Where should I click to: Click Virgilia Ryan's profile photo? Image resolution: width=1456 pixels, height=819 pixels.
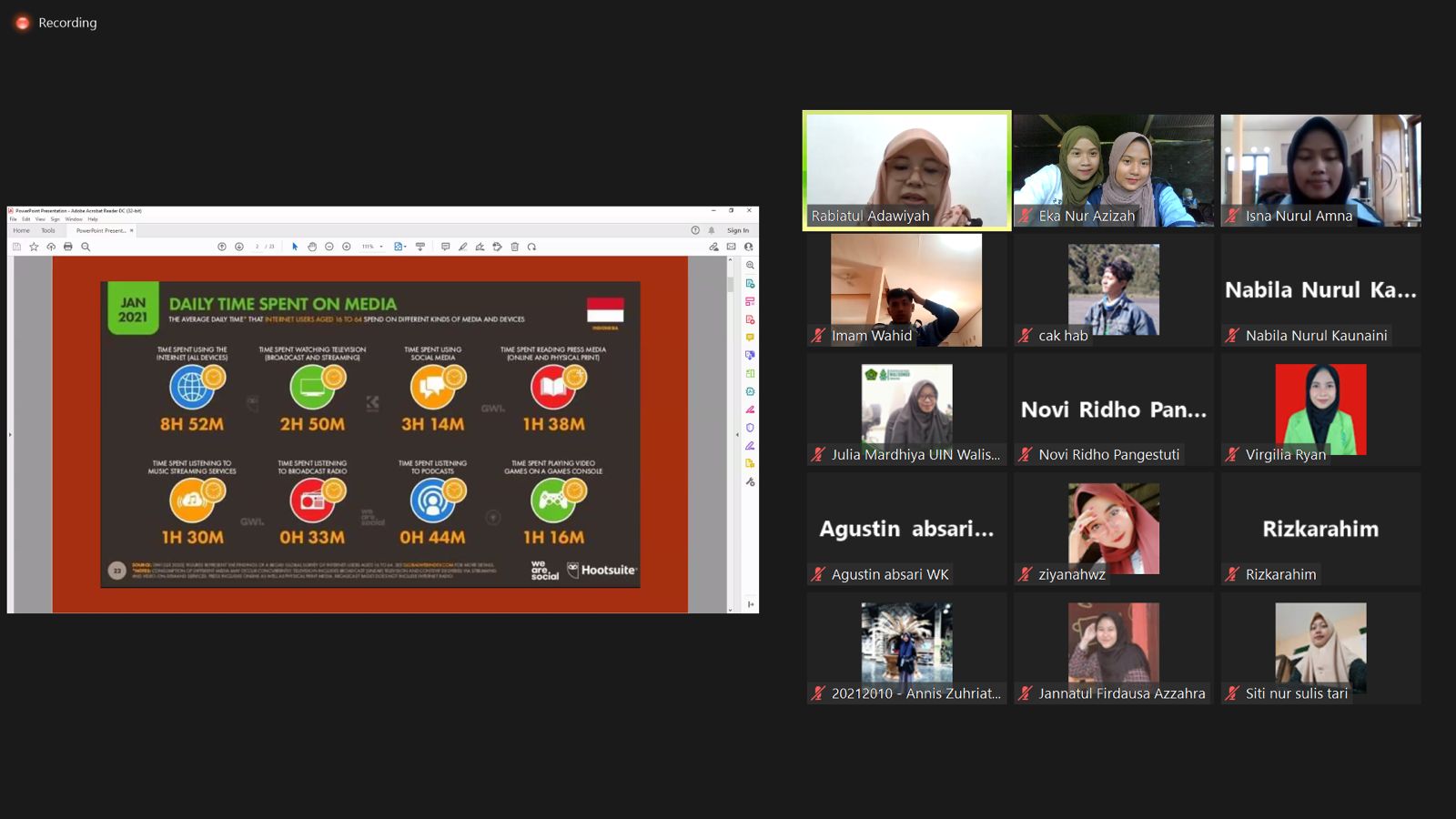click(1320, 409)
